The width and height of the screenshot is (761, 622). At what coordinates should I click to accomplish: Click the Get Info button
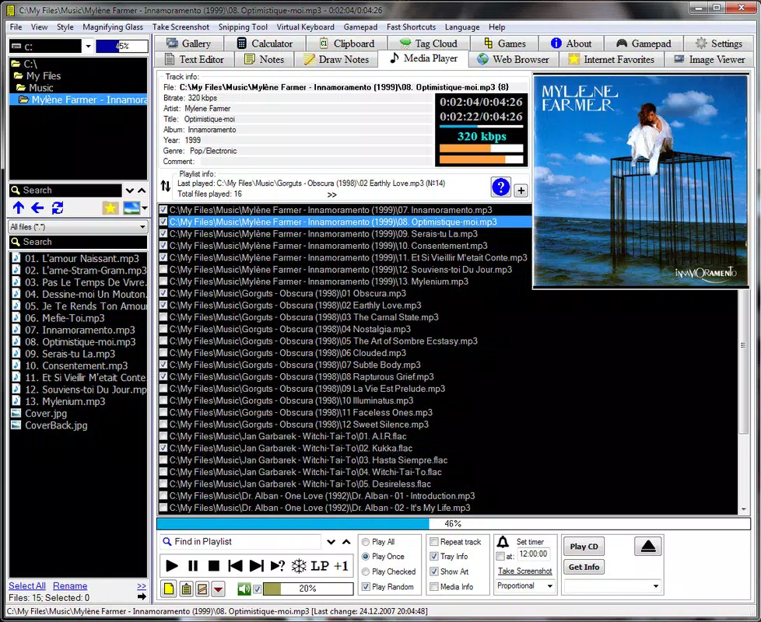(x=584, y=567)
